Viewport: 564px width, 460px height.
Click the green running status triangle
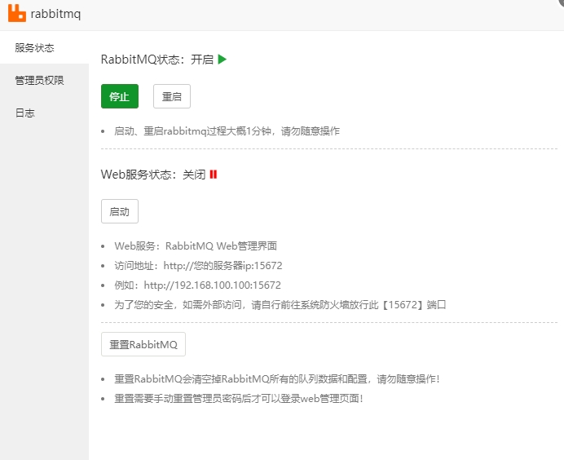tap(223, 60)
